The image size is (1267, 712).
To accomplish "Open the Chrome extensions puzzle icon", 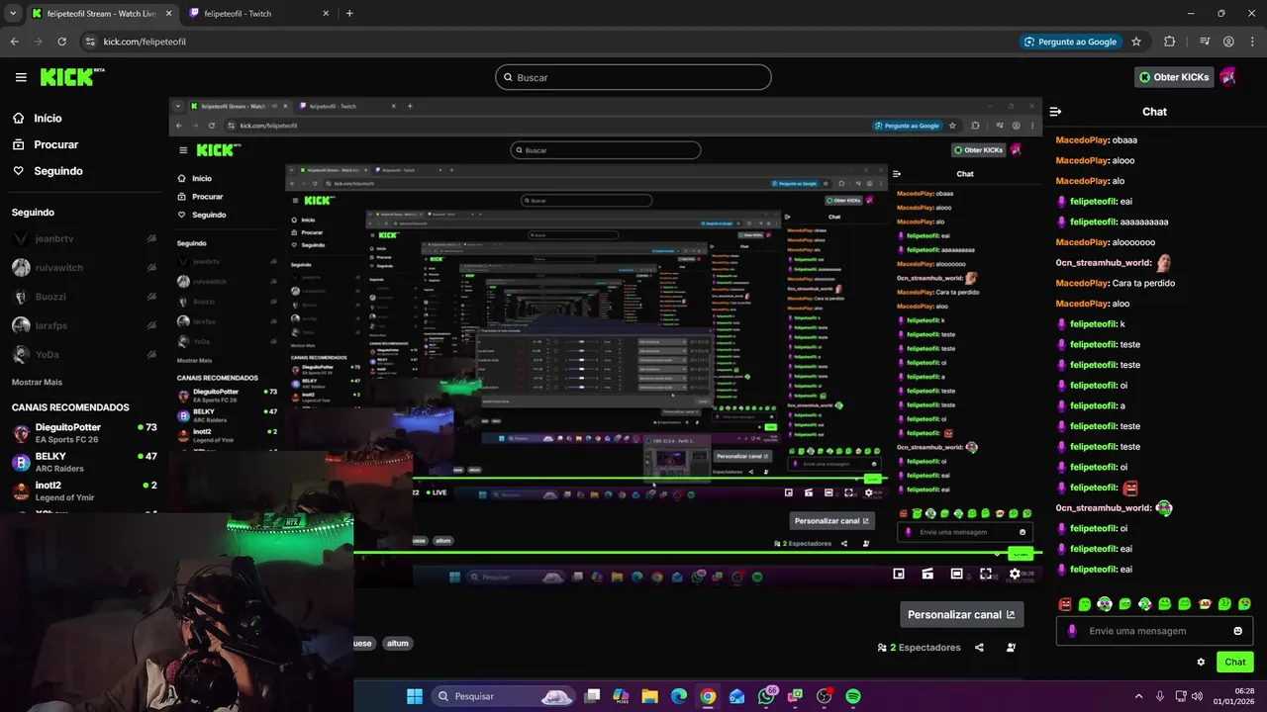I will [x=1170, y=42].
